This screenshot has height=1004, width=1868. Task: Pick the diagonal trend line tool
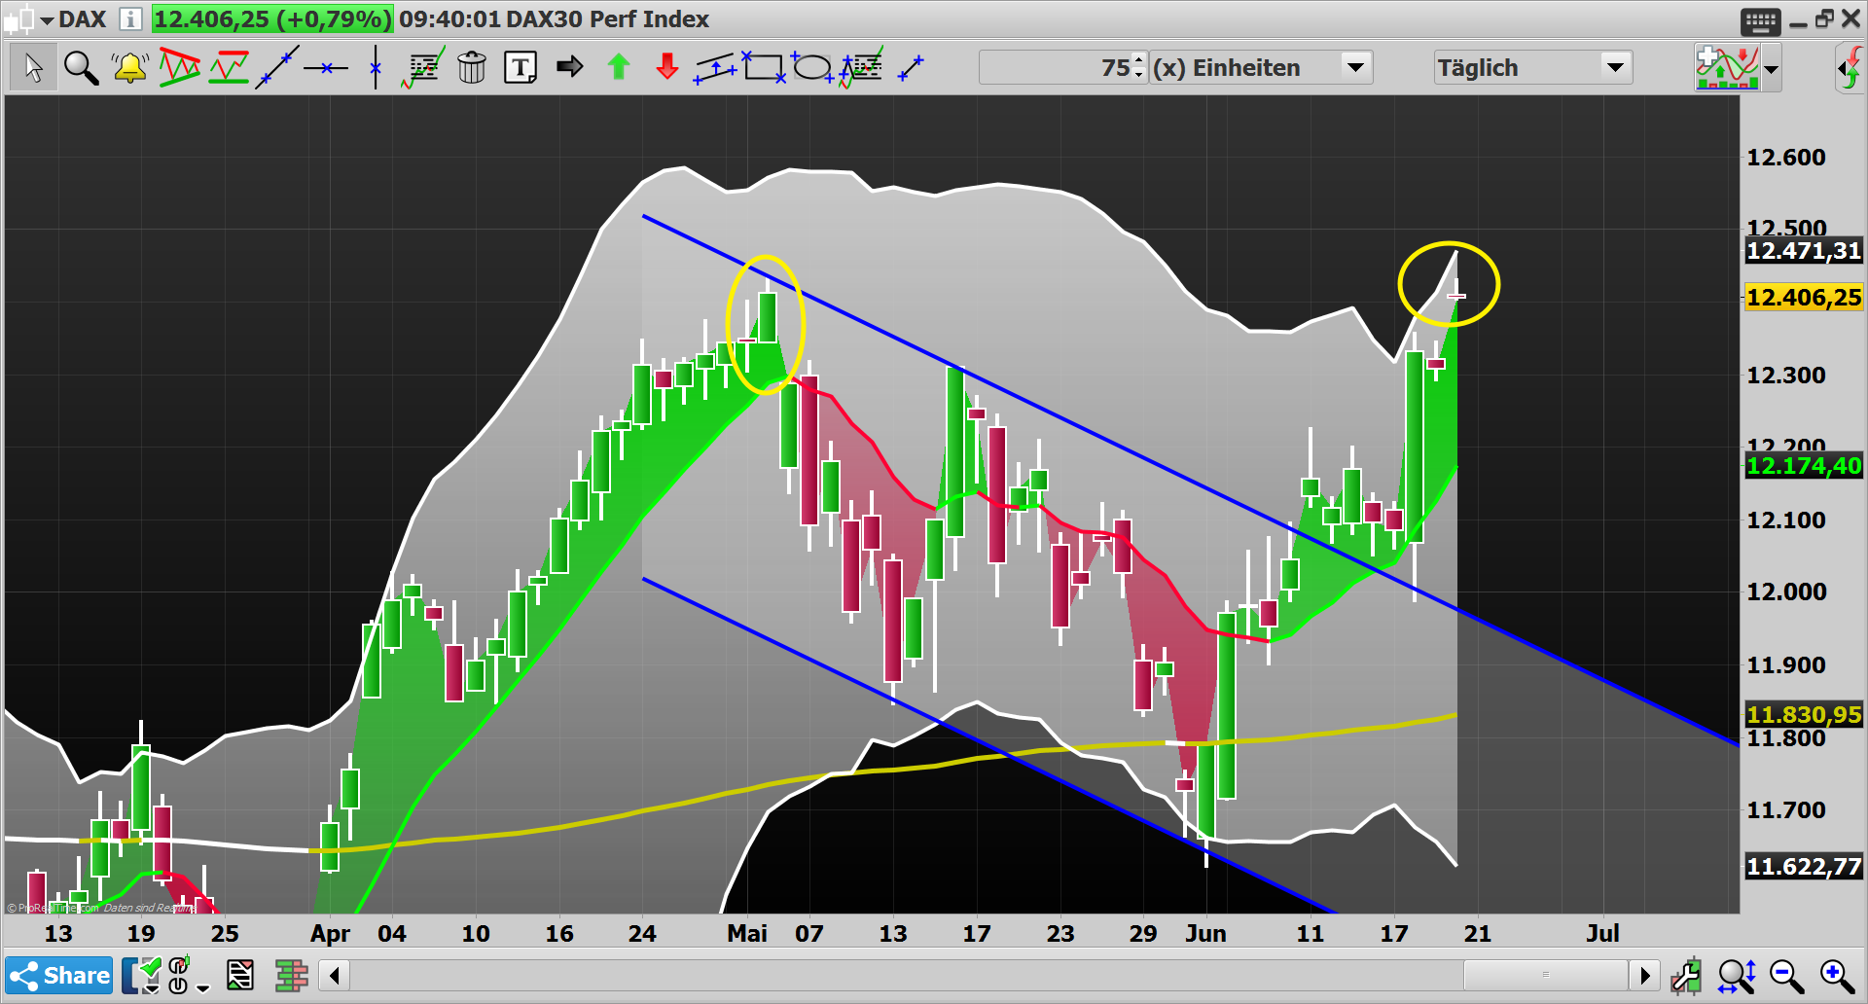tap(277, 67)
